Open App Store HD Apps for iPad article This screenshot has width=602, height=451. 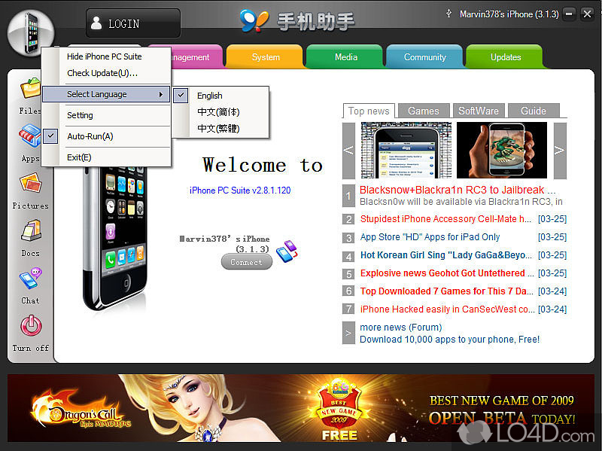pos(430,237)
